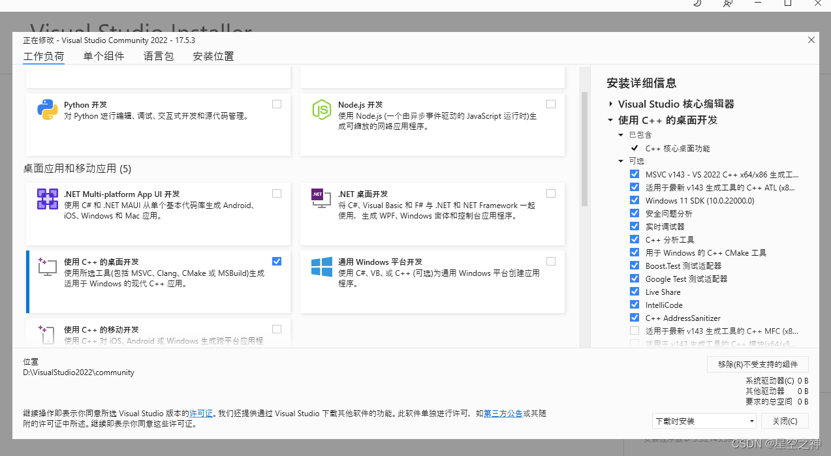Tick the .NET Multi-platform App UI checkbox
Image resolution: width=831 pixels, height=456 pixels.
coord(277,193)
